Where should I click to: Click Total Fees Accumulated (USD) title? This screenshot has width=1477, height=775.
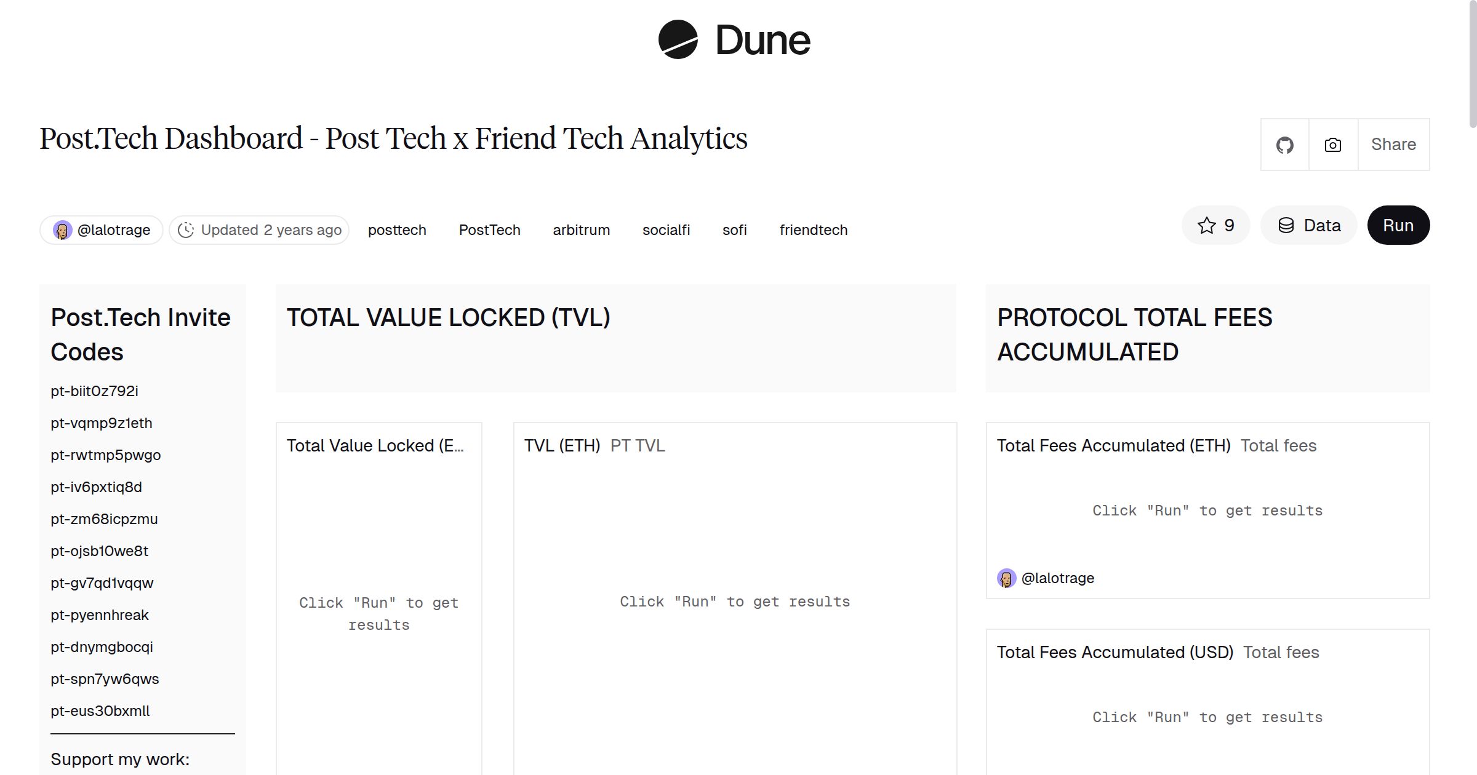click(x=1116, y=652)
